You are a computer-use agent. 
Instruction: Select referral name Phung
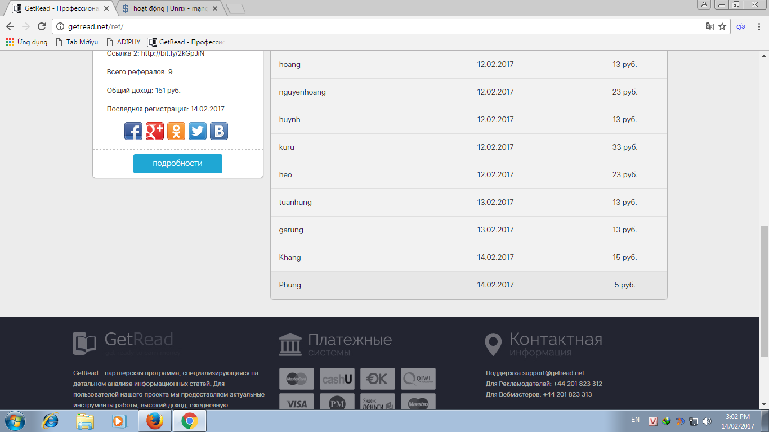290,285
